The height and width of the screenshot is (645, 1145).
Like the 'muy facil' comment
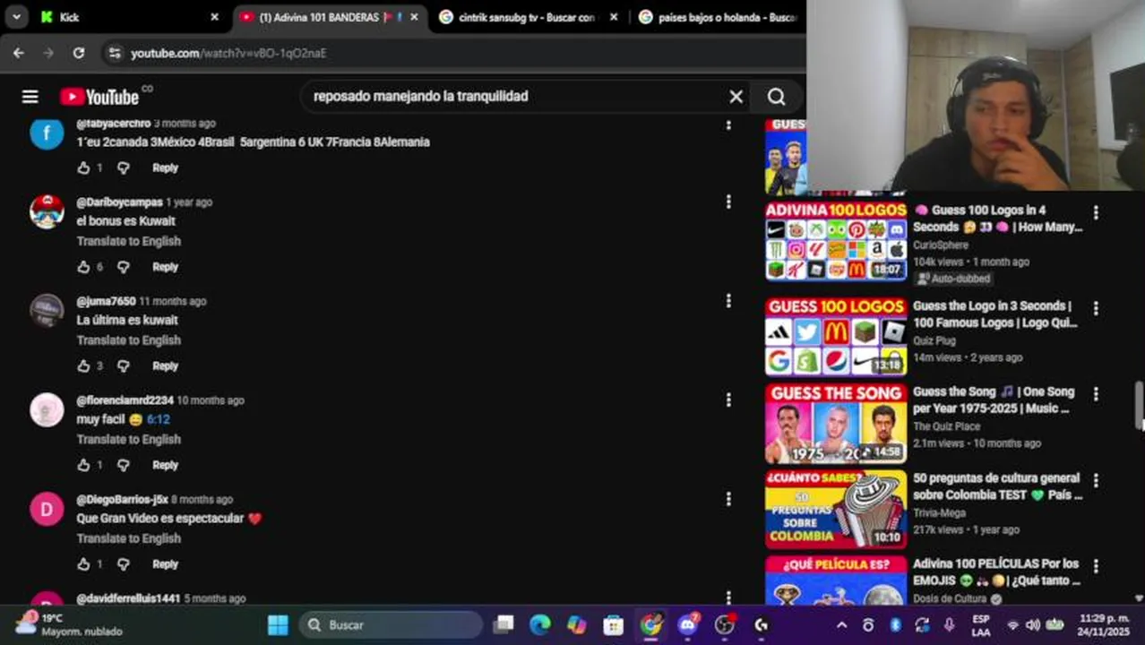83,465
